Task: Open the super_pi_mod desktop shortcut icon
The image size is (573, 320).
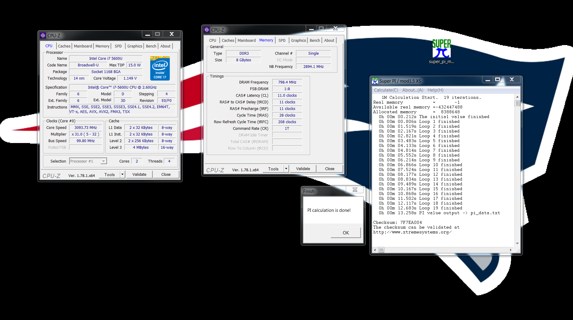Action: tap(441, 51)
